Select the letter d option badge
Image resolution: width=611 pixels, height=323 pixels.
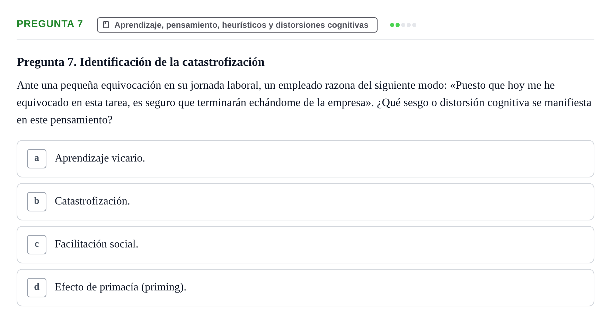tap(37, 288)
